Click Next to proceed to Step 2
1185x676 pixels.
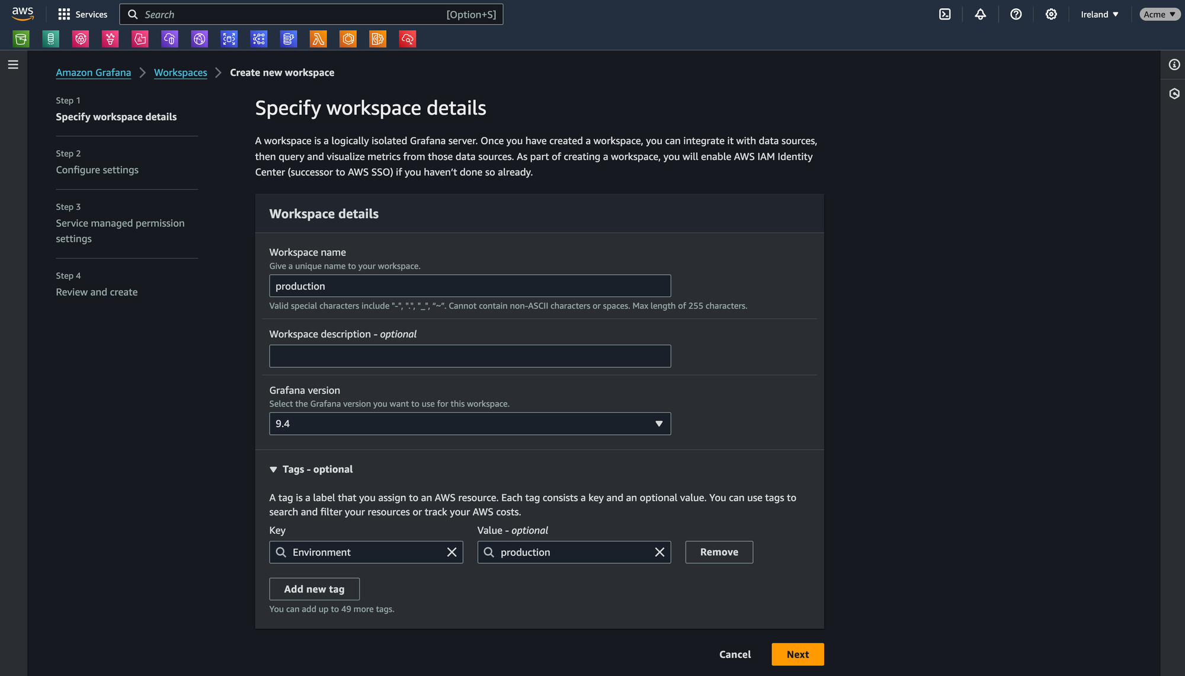coord(798,654)
